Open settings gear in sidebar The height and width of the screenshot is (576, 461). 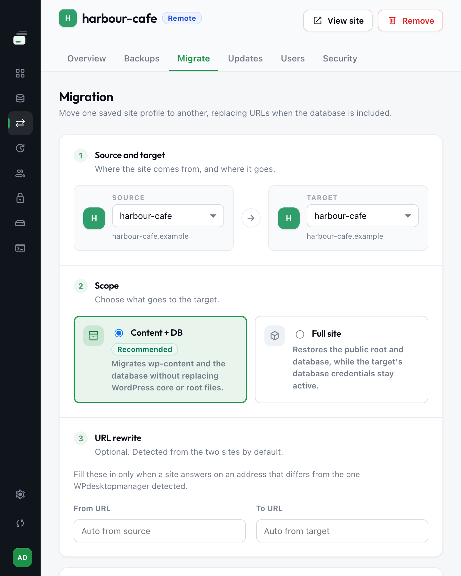[x=20, y=494]
